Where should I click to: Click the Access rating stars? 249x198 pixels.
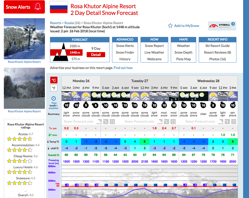pos(19,139)
